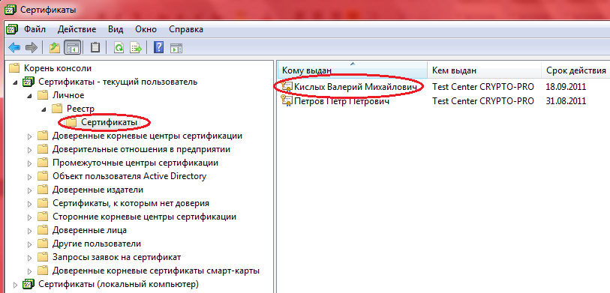Select Корень консоли in the tree
The width and height of the screenshot is (610, 293).
tap(58, 68)
